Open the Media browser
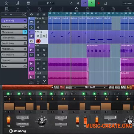Image resolution: width=134 pixels, height=134 pixels. click(7, 3)
